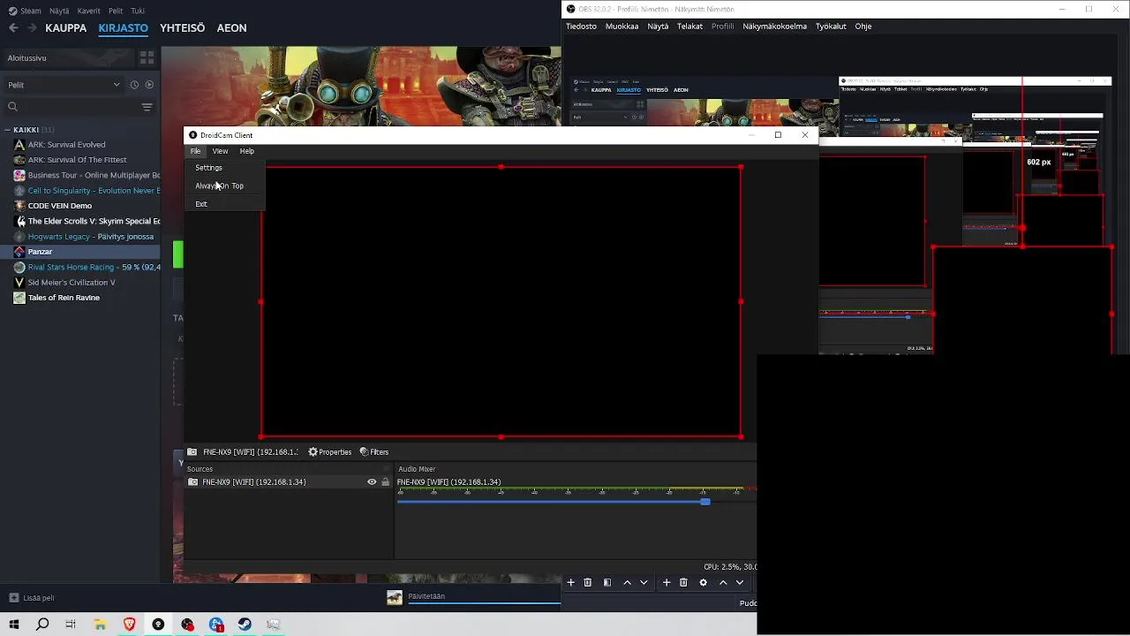Image resolution: width=1130 pixels, height=636 pixels.
Task: Toggle visibility eye of FNE-NX9 source
Action: point(372,482)
